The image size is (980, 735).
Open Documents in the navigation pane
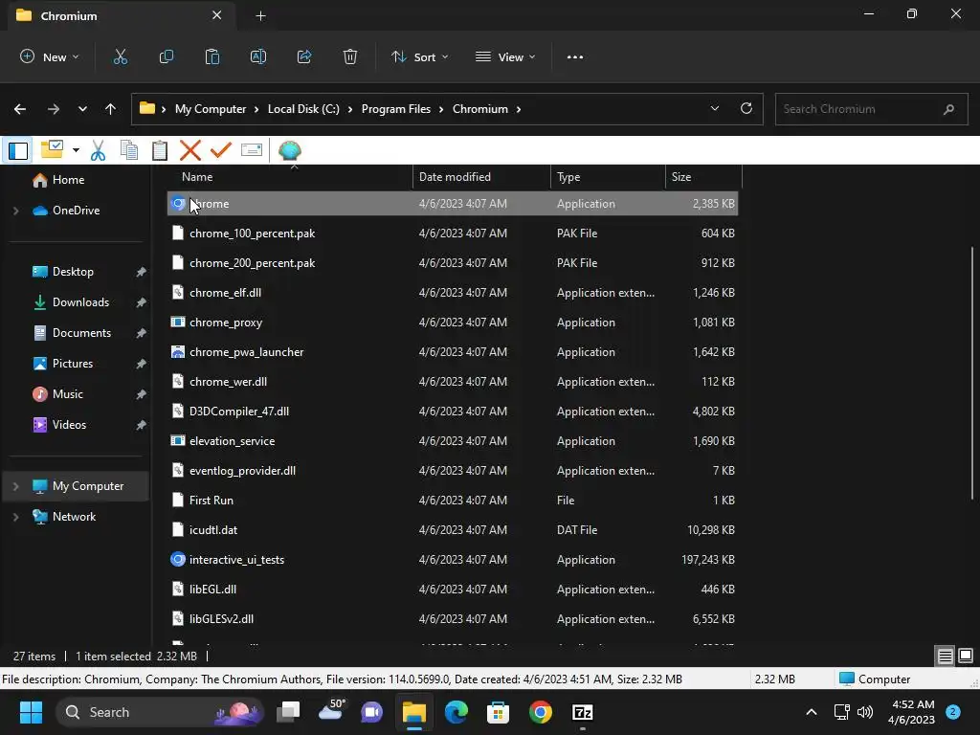pyautogui.click(x=81, y=333)
